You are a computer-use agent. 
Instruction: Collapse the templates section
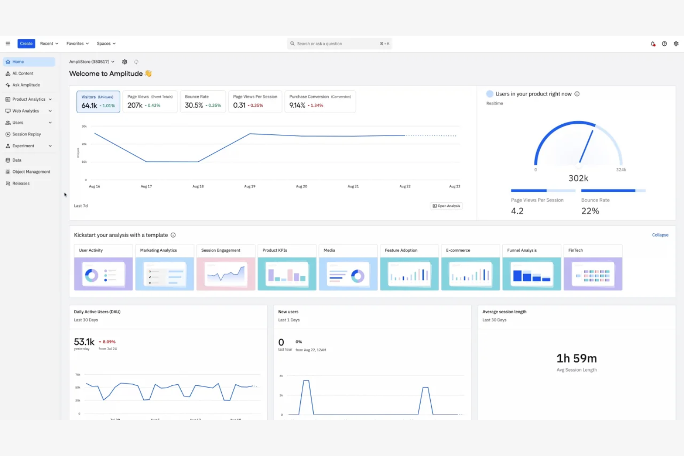pos(660,235)
